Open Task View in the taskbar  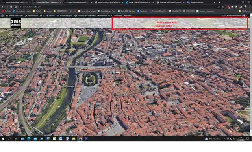(x=16, y=139)
